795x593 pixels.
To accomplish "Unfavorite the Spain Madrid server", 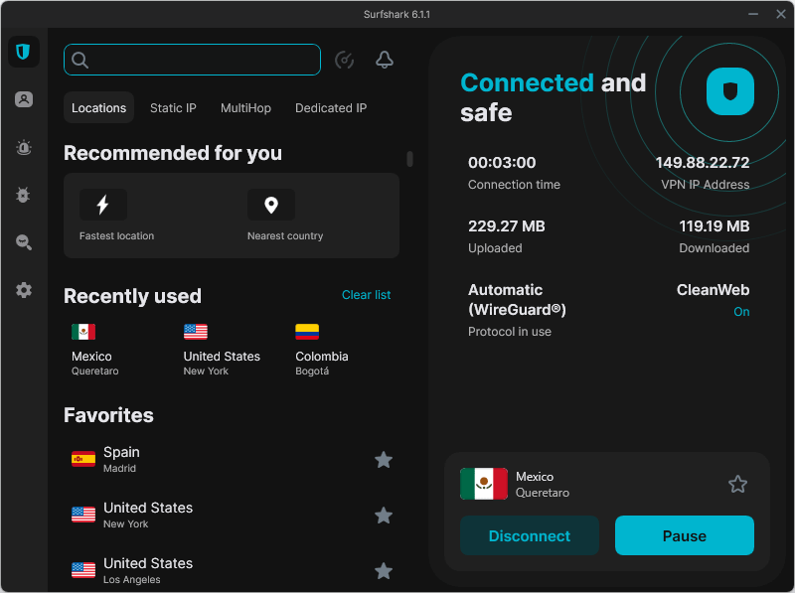I will point(384,460).
